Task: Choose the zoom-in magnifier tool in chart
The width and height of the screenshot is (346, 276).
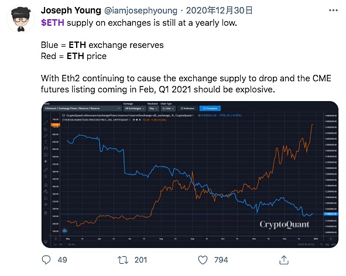Action: 46,176
